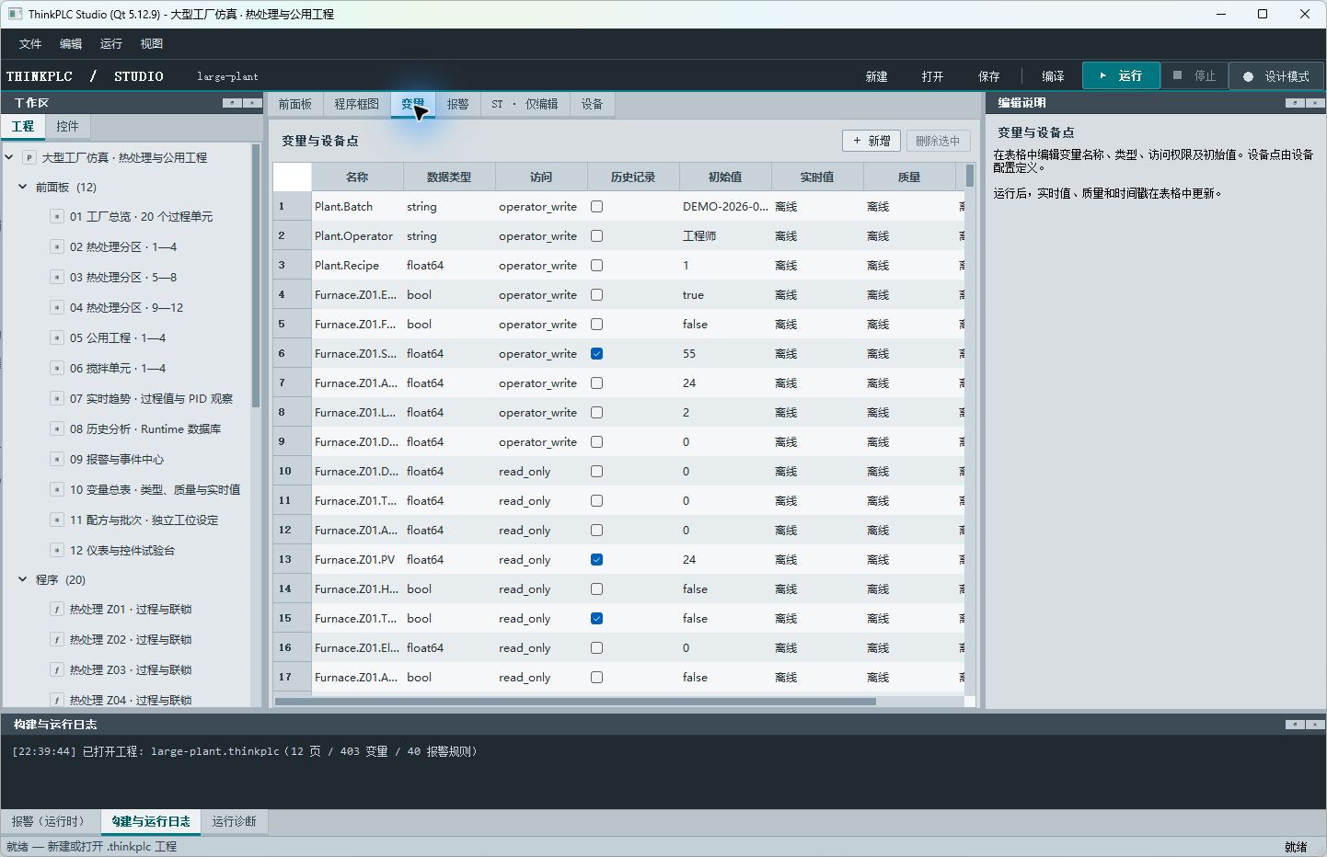Undock the 编辑说明 panel using its float icon
The height and width of the screenshot is (857, 1327).
[1295, 103]
